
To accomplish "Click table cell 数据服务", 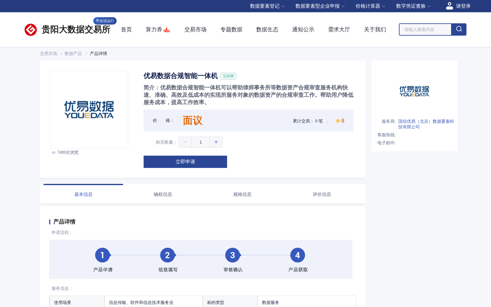I will (307, 302).
